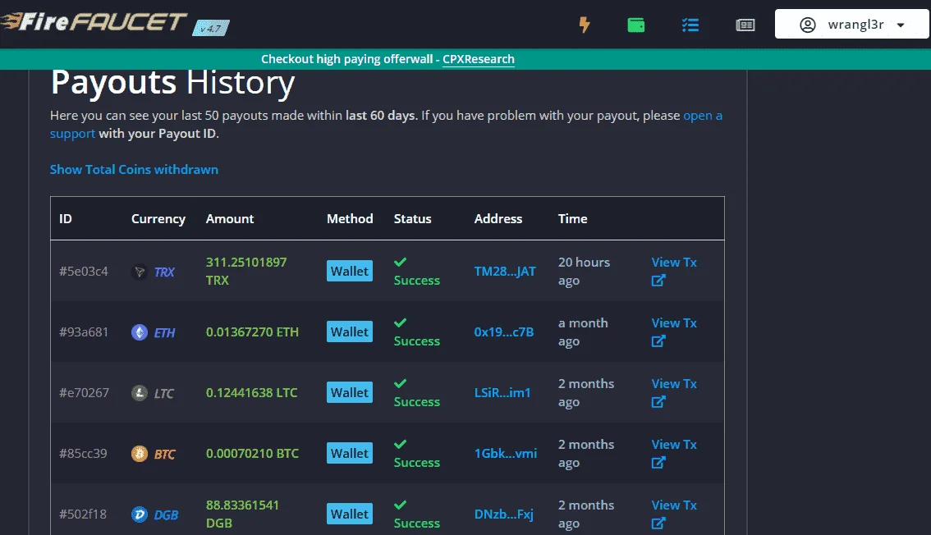Click success checkmark in ETH row
This screenshot has height=535, width=931.
tap(400, 322)
